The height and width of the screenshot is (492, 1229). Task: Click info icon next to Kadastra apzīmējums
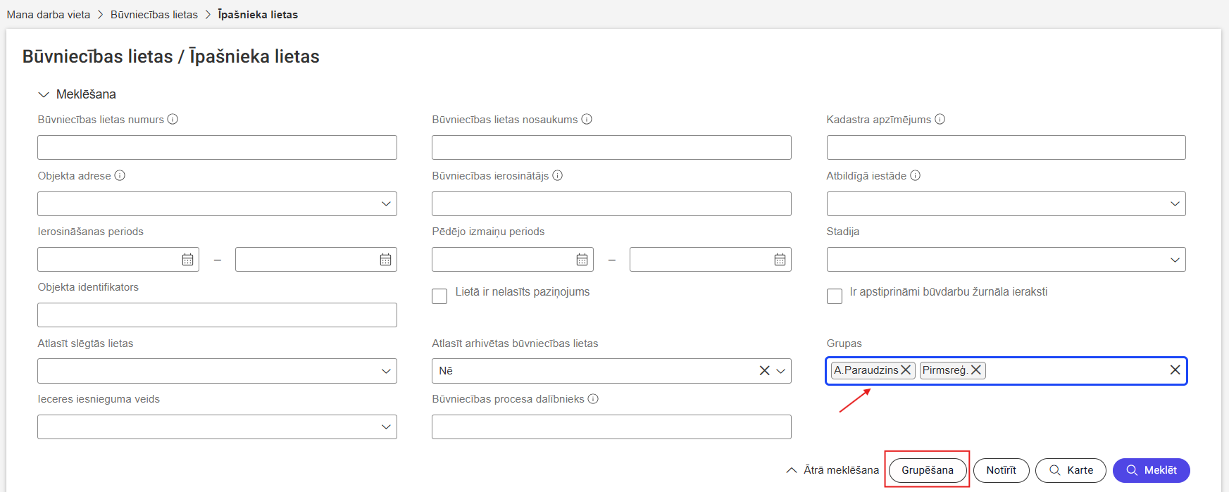pyautogui.click(x=940, y=120)
